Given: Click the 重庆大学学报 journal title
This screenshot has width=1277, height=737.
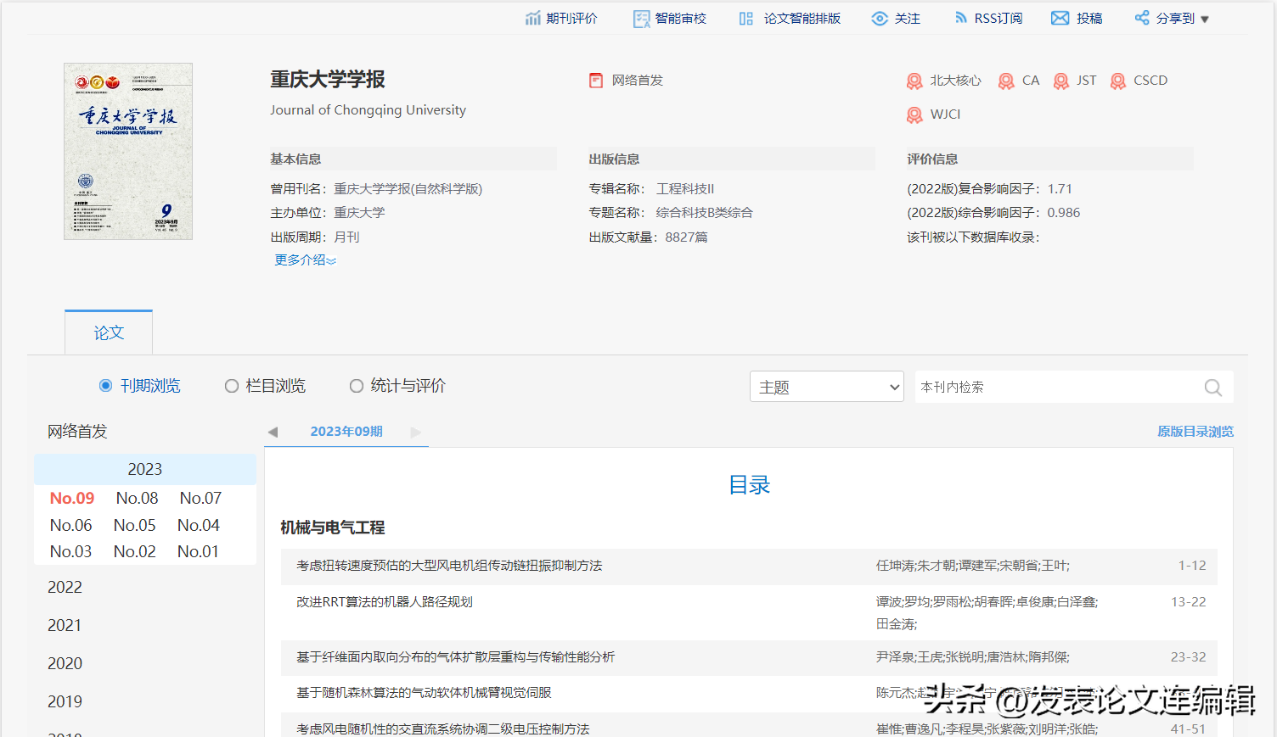Looking at the screenshot, I should tap(328, 80).
